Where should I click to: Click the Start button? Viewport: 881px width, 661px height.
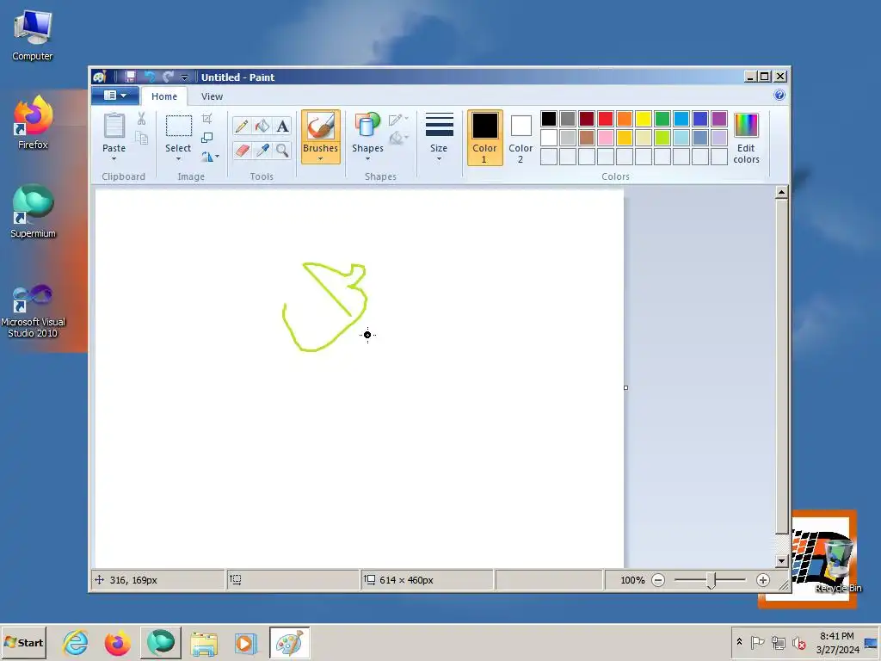click(23, 642)
